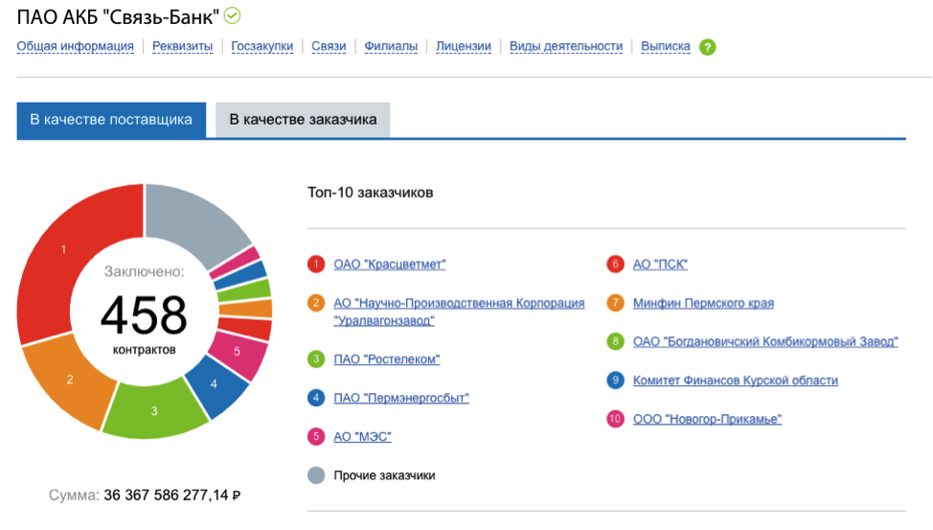Open ПАО "Ростелеком" customer link
The image size is (933, 530).
(387, 359)
